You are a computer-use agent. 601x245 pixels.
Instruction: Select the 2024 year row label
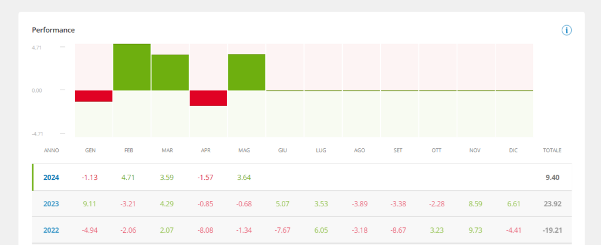tap(52, 178)
